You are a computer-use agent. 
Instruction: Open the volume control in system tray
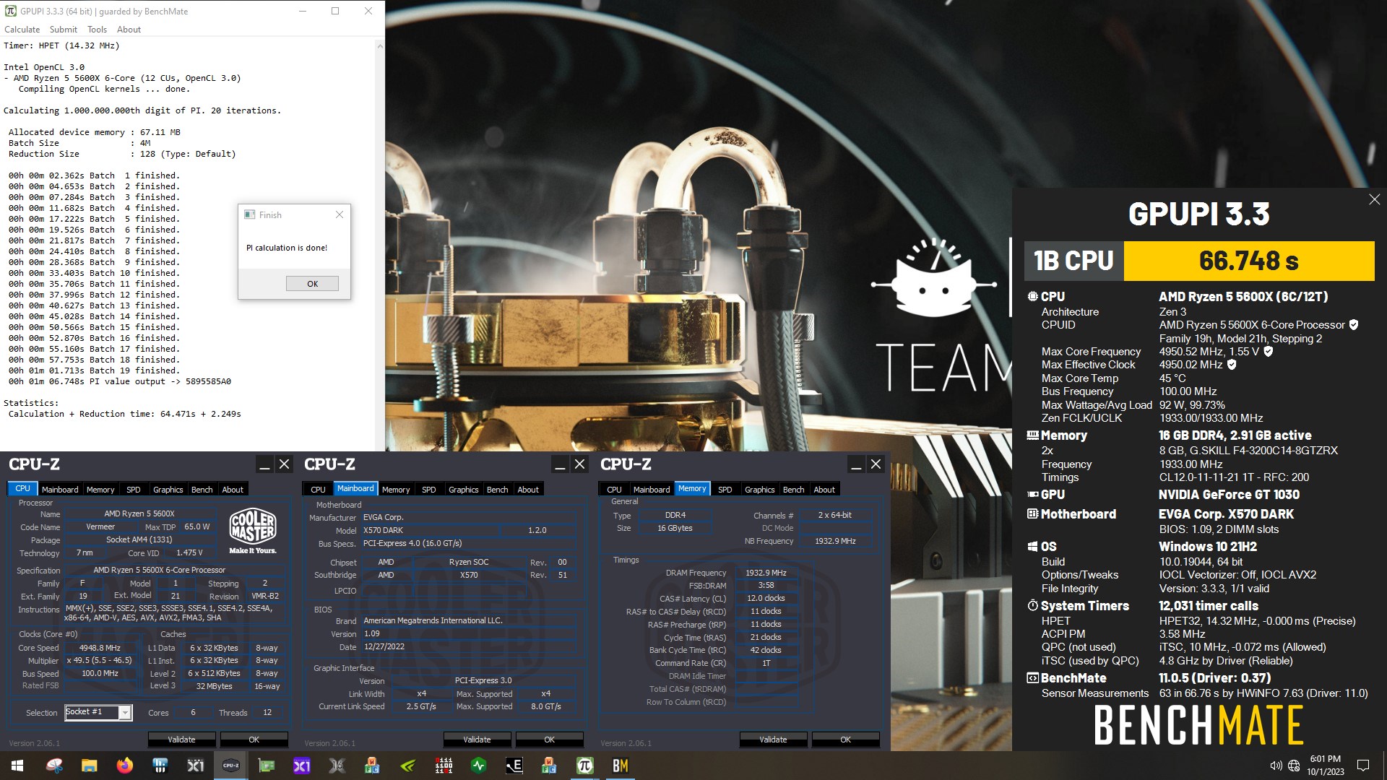coord(1276,766)
